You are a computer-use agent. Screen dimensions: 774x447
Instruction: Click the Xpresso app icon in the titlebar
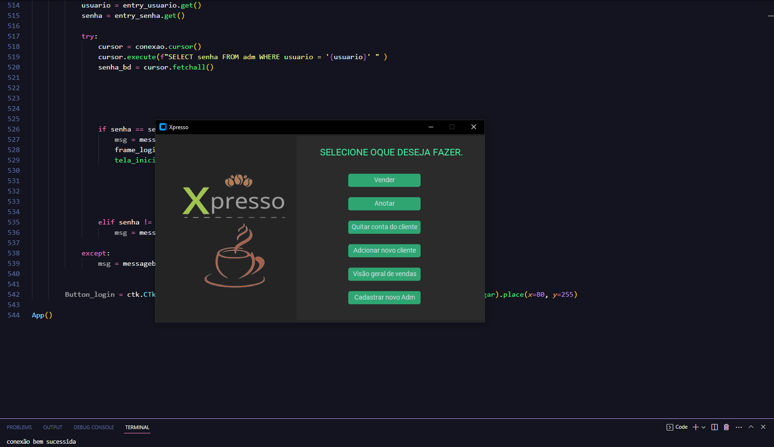(x=164, y=127)
